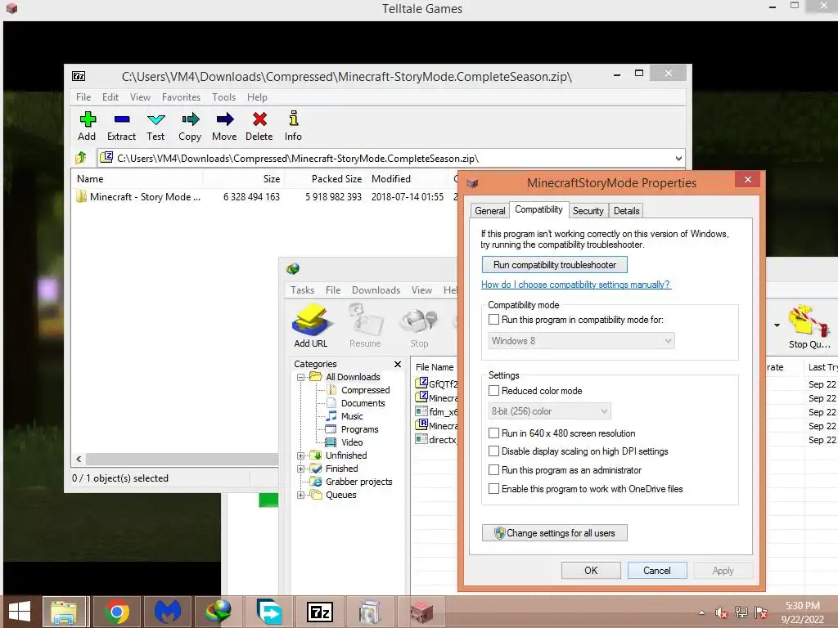Open File Explorer from taskbar

click(64, 612)
